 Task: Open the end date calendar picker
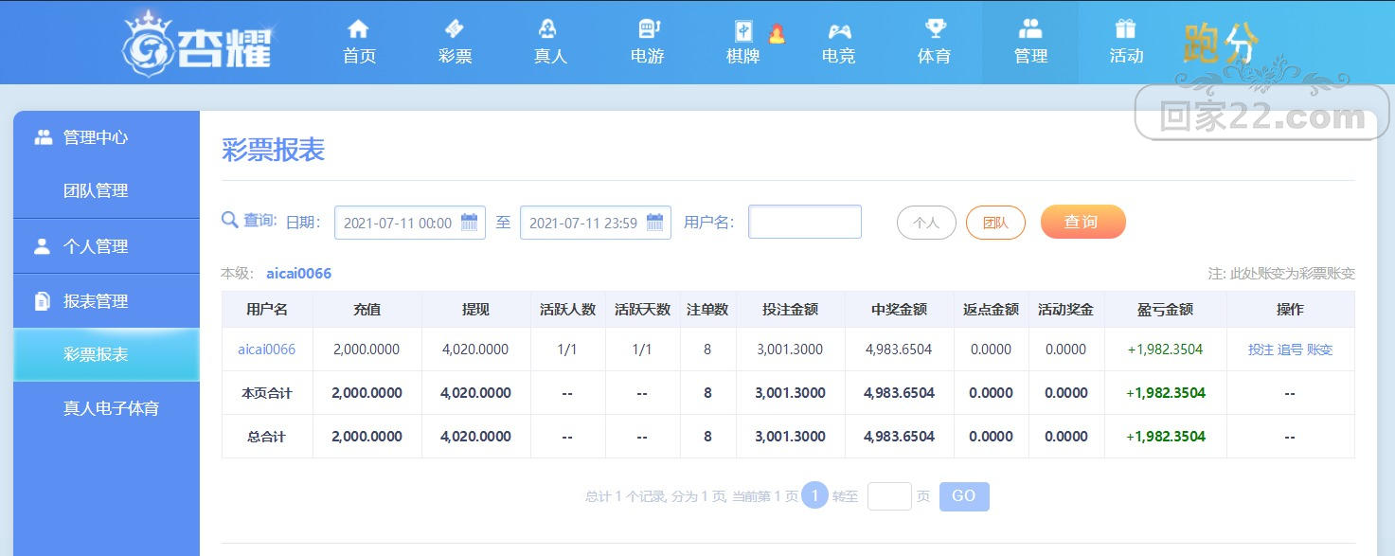coord(654,223)
